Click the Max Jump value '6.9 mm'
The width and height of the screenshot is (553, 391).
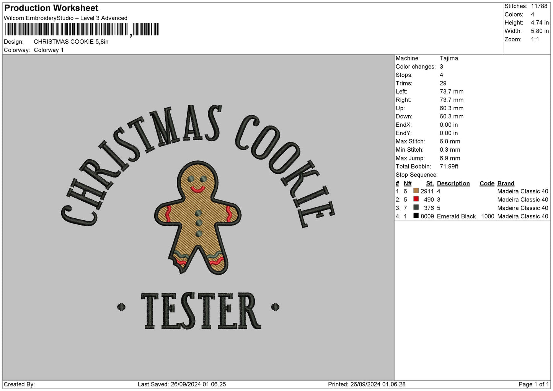point(450,158)
